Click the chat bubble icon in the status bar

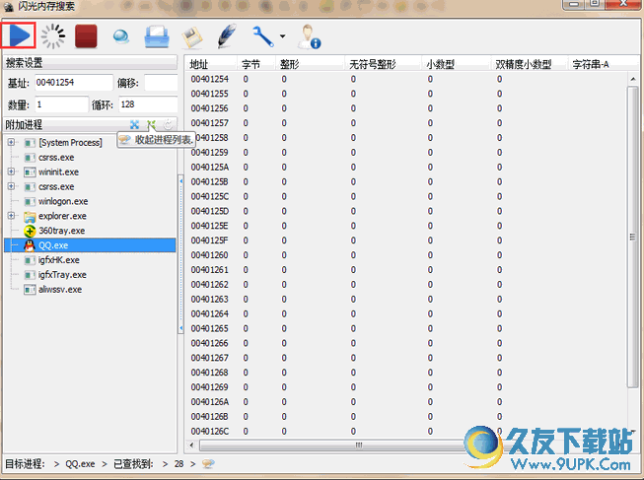click(208, 464)
